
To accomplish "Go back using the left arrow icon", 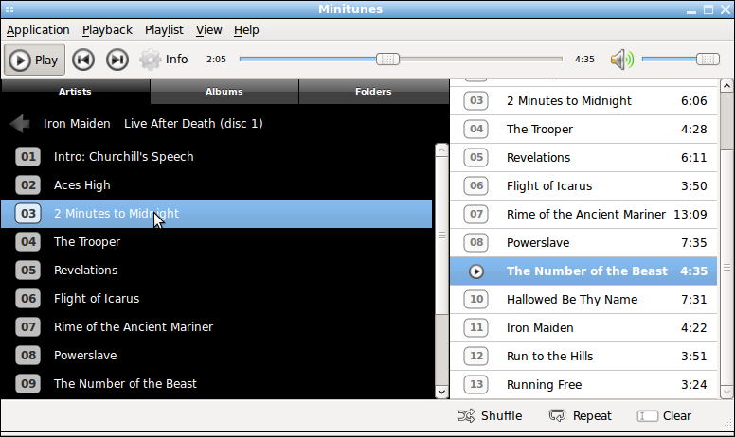I will [x=20, y=124].
